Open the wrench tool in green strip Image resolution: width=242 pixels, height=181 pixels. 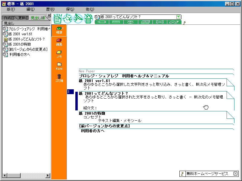tap(160, 22)
